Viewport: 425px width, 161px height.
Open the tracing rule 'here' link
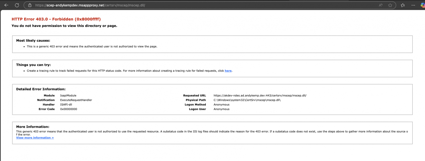point(228,71)
